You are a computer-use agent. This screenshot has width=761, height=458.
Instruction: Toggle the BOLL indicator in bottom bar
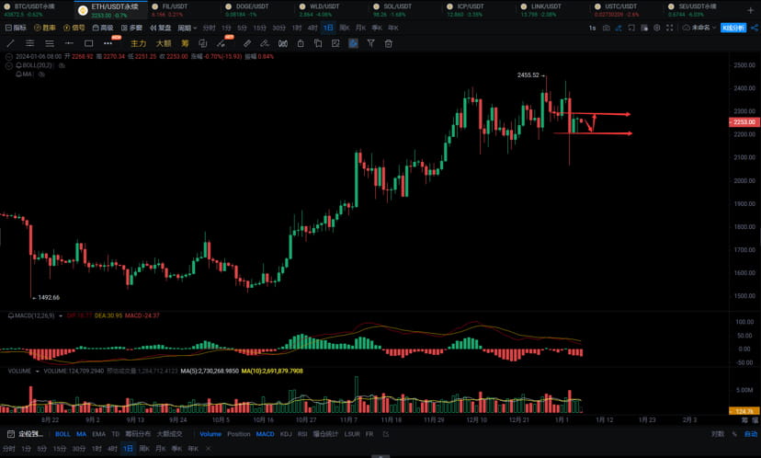point(62,434)
